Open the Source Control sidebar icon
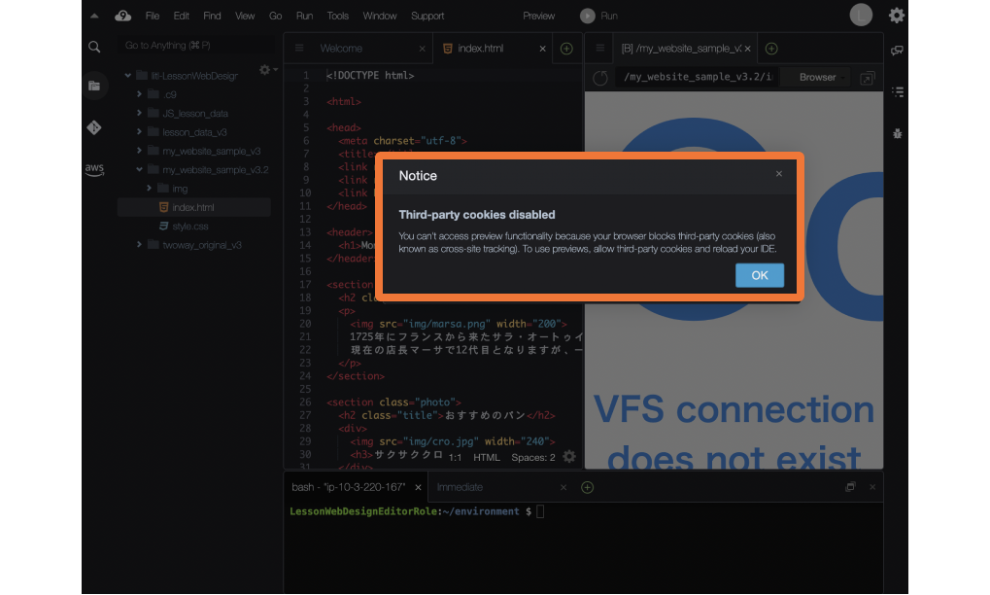 click(94, 127)
